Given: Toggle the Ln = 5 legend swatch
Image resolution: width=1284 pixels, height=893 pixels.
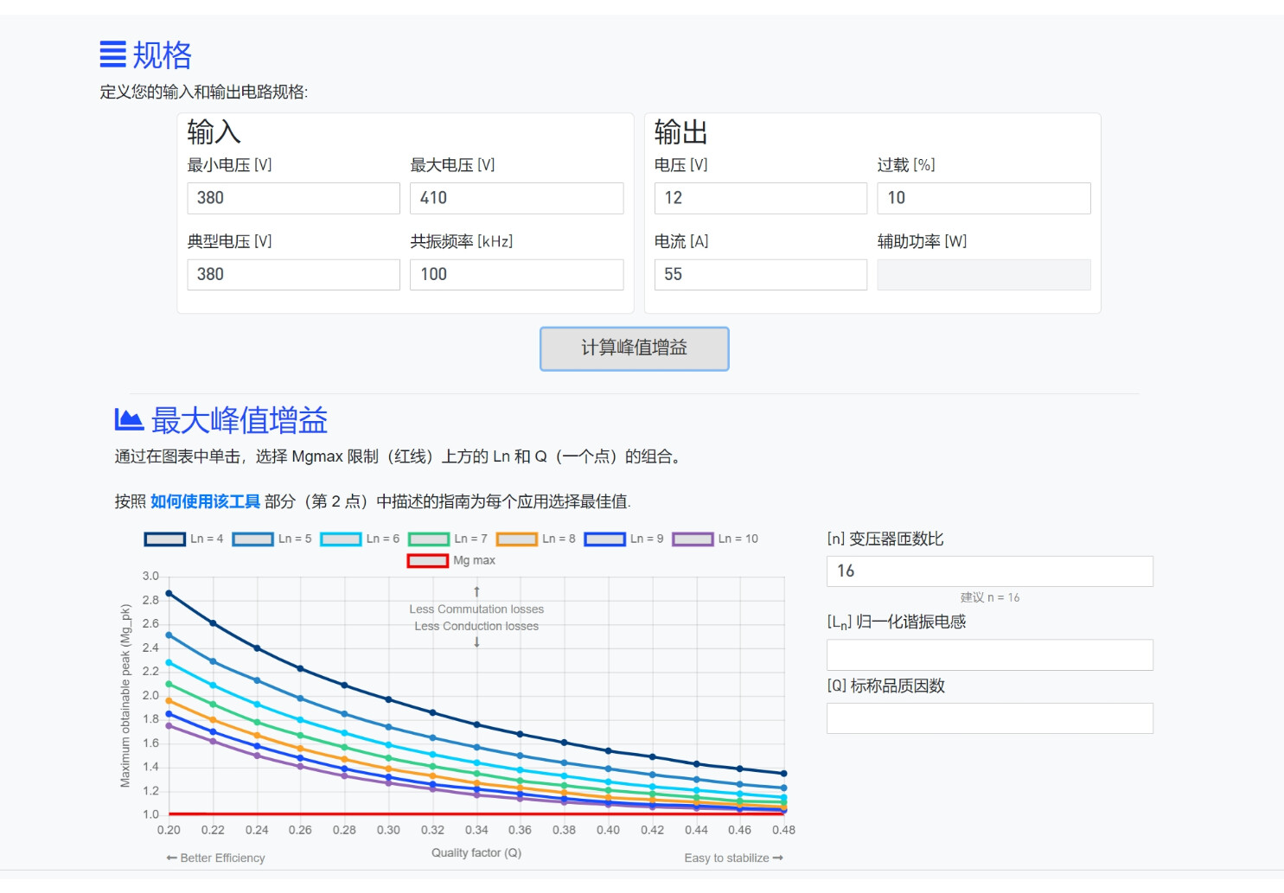Looking at the screenshot, I should click(x=253, y=539).
